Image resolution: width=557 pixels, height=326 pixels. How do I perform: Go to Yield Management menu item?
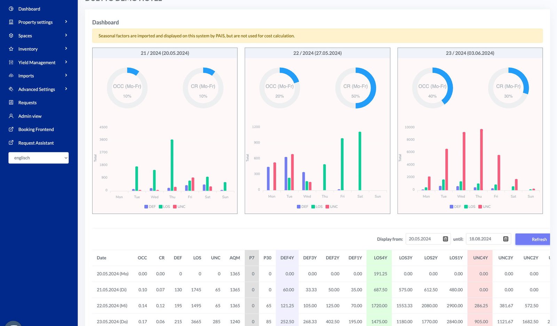(x=37, y=62)
